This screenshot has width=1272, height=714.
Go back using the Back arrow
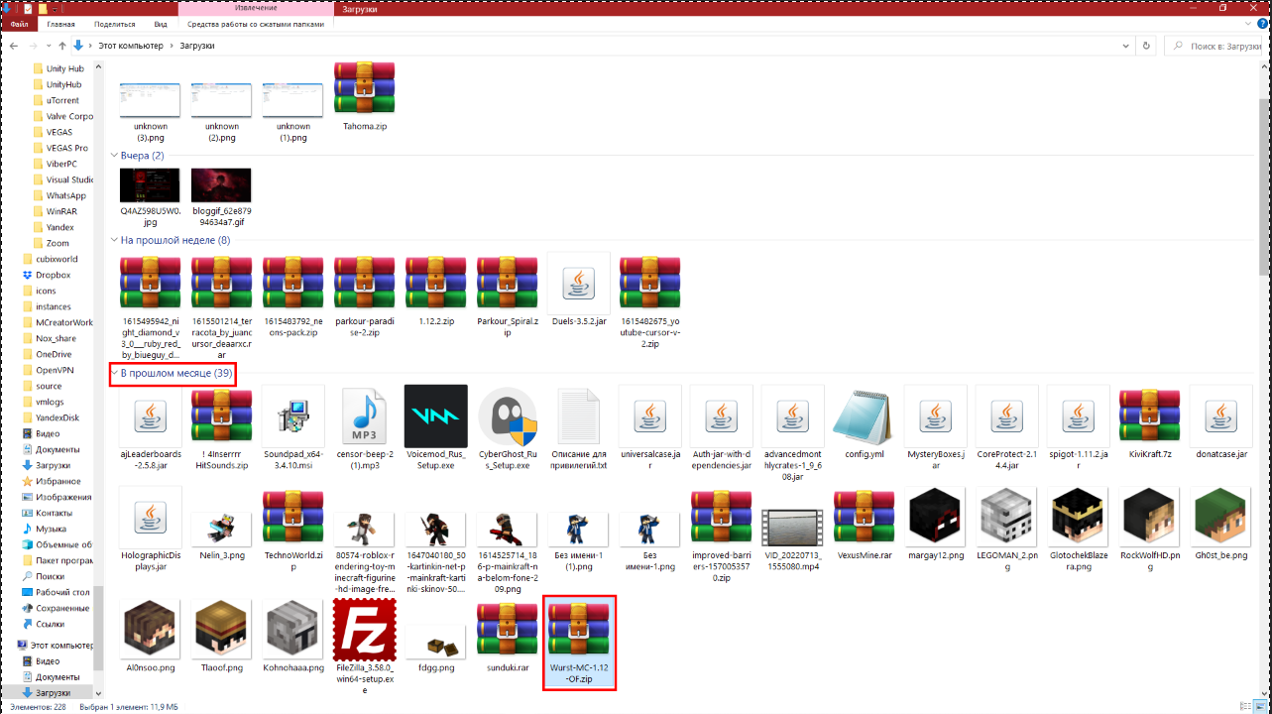15,46
